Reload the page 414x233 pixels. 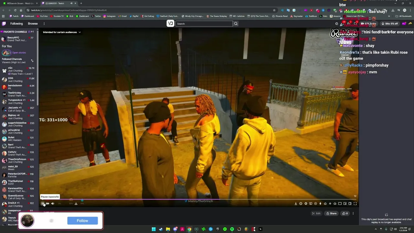point(15,10)
